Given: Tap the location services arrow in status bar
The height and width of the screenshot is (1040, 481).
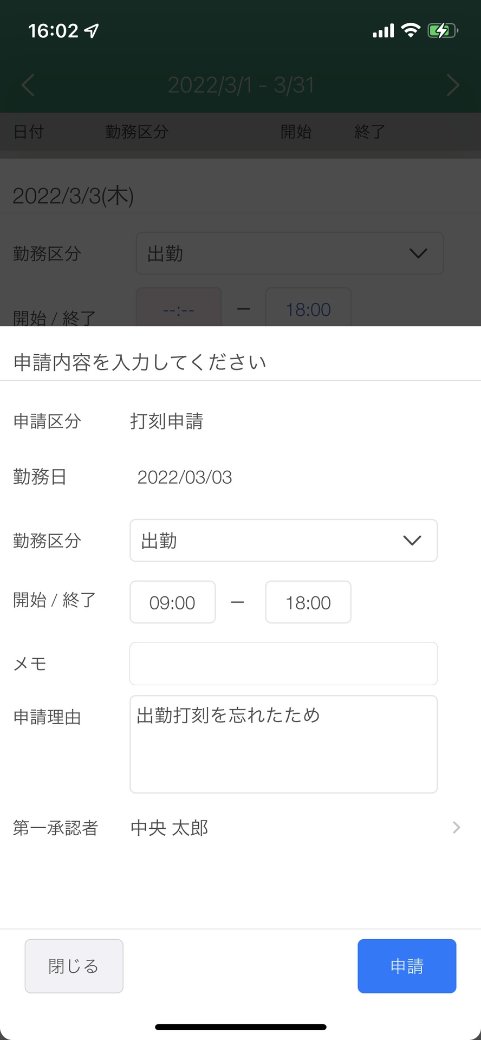Looking at the screenshot, I should coord(91,30).
